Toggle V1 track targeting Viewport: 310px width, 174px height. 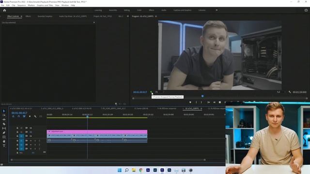(x=21, y=136)
